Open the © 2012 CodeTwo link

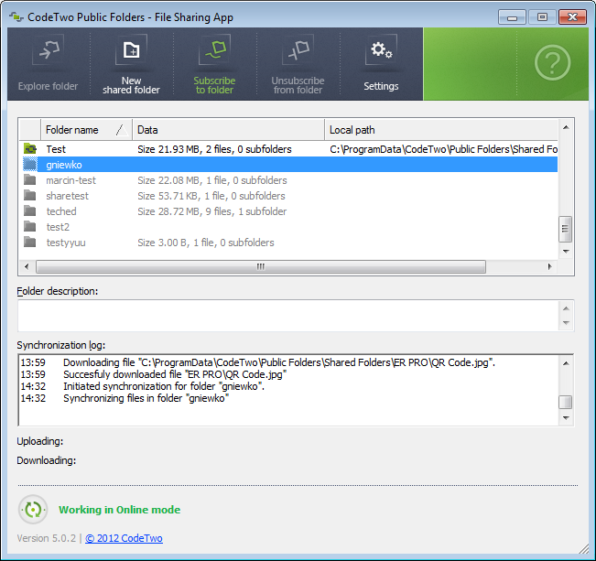tap(124, 538)
